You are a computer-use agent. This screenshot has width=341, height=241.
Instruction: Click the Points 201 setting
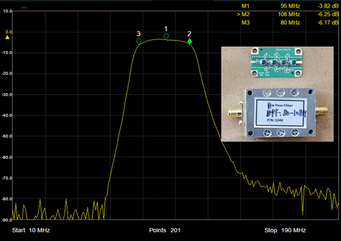(165, 230)
